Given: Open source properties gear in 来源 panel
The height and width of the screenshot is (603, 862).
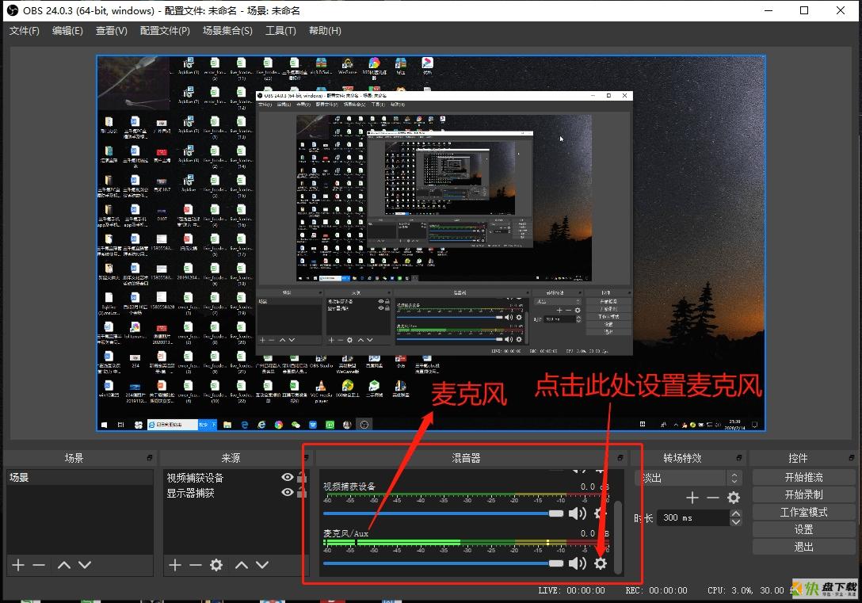Looking at the screenshot, I should 216,565.
